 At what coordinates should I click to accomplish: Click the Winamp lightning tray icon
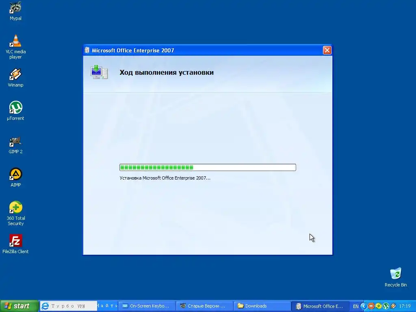(x=393, y=306)
